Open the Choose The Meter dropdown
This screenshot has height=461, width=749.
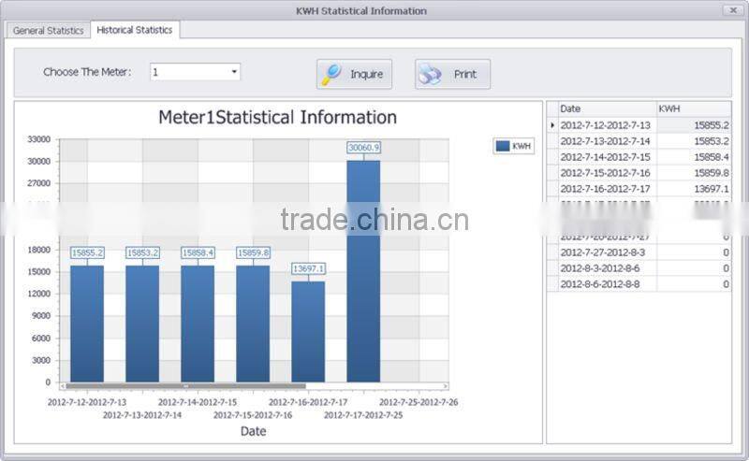pyautogui.click(x=234, y=72)
